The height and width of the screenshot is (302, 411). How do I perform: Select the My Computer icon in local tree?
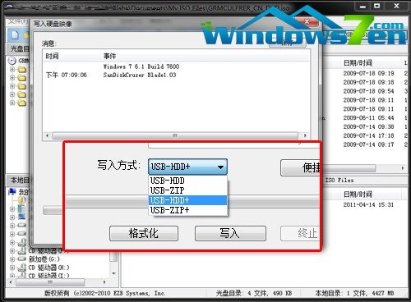[x=12, y=191]
